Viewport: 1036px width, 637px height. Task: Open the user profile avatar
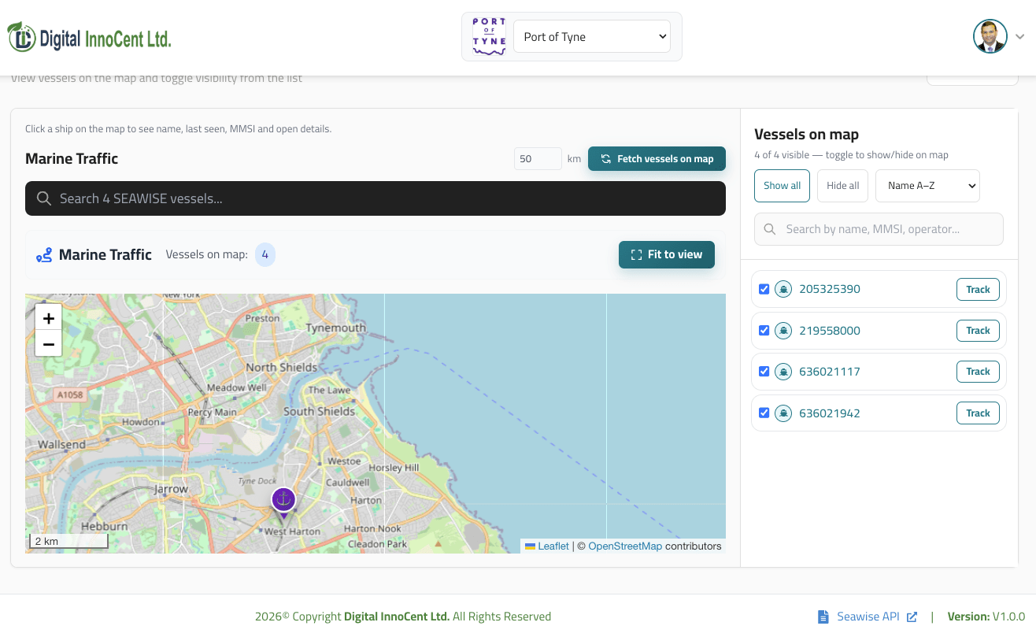[x=990, y=36]
